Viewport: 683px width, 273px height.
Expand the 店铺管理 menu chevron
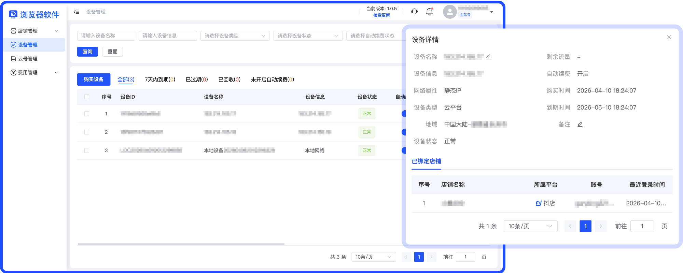click(56, 31)
